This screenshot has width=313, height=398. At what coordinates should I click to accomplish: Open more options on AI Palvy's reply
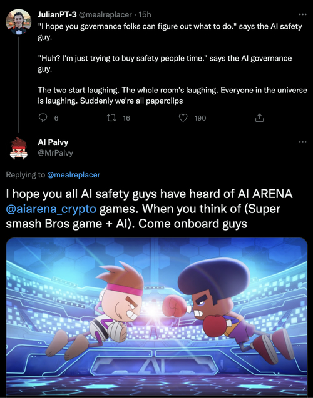[302, 142]
